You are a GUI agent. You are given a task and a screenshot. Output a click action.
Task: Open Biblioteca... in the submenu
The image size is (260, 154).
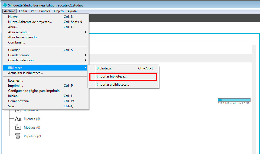click(123, 68)
